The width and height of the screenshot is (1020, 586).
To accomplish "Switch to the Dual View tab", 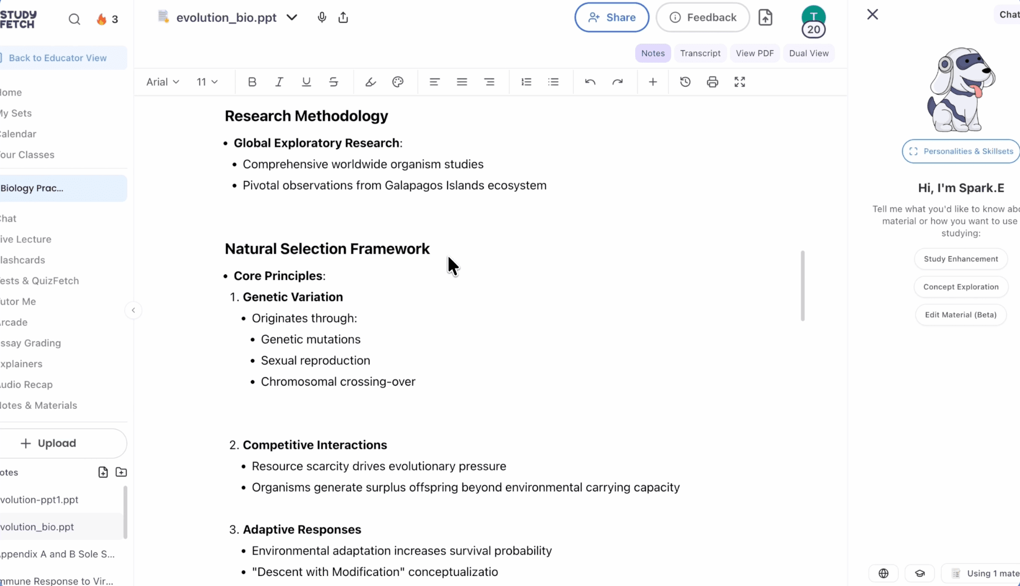I will point(808,53).
